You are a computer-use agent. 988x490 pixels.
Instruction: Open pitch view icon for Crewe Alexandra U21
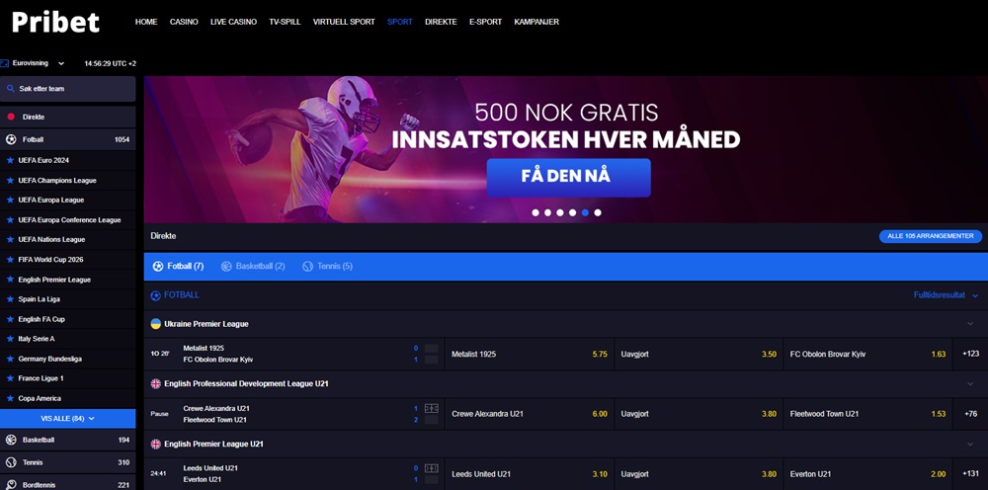point(432,408)
